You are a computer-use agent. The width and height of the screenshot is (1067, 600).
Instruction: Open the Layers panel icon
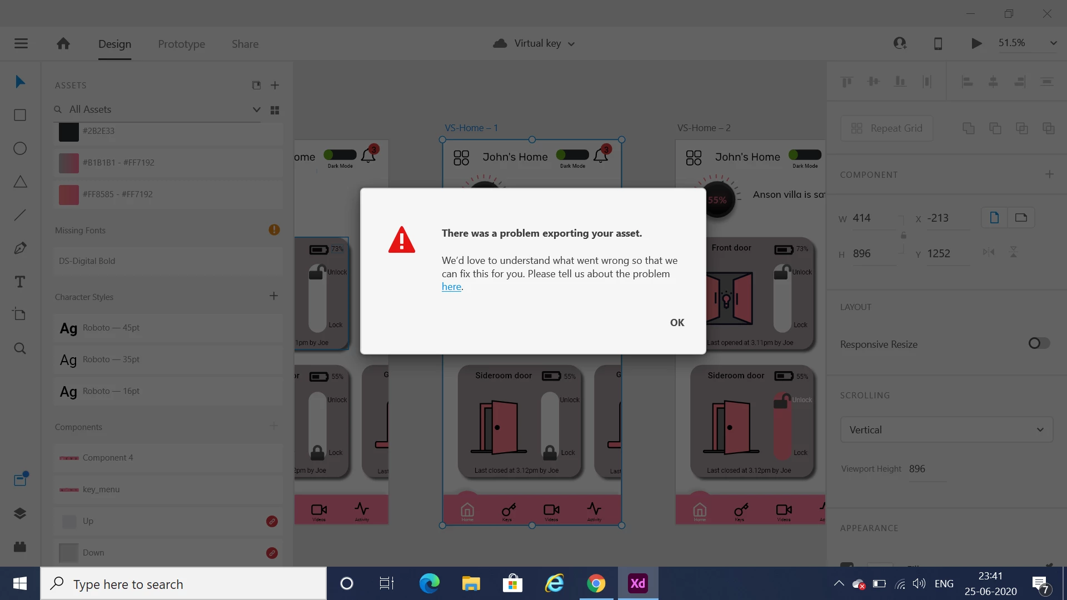(x=20, y=513)
